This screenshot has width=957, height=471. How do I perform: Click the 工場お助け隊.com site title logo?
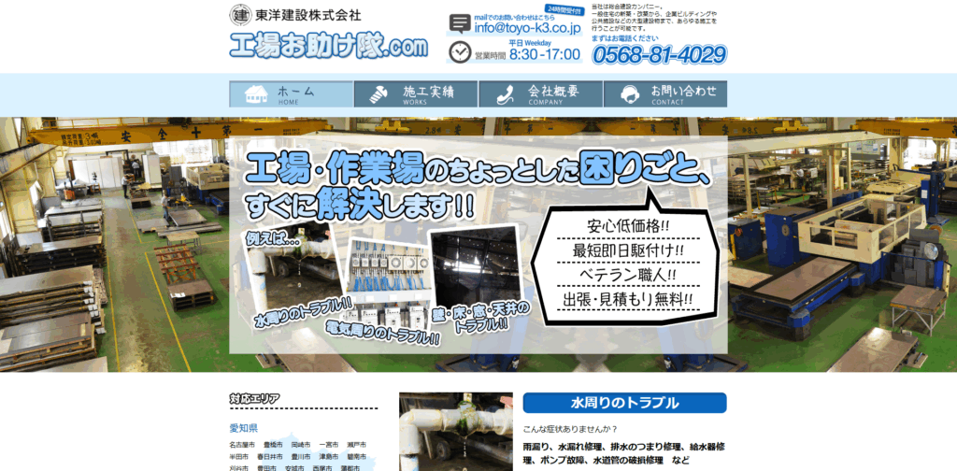click(x=328, y=46)
